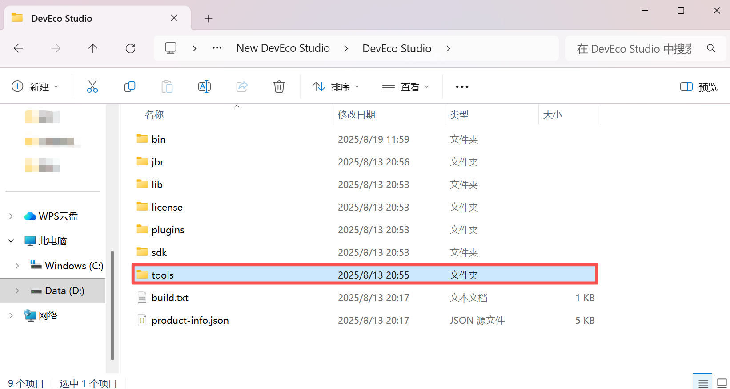Screen dimensions: 730x389
Task: Click the 5 KB size cell
Action: [x=585, y=320]
